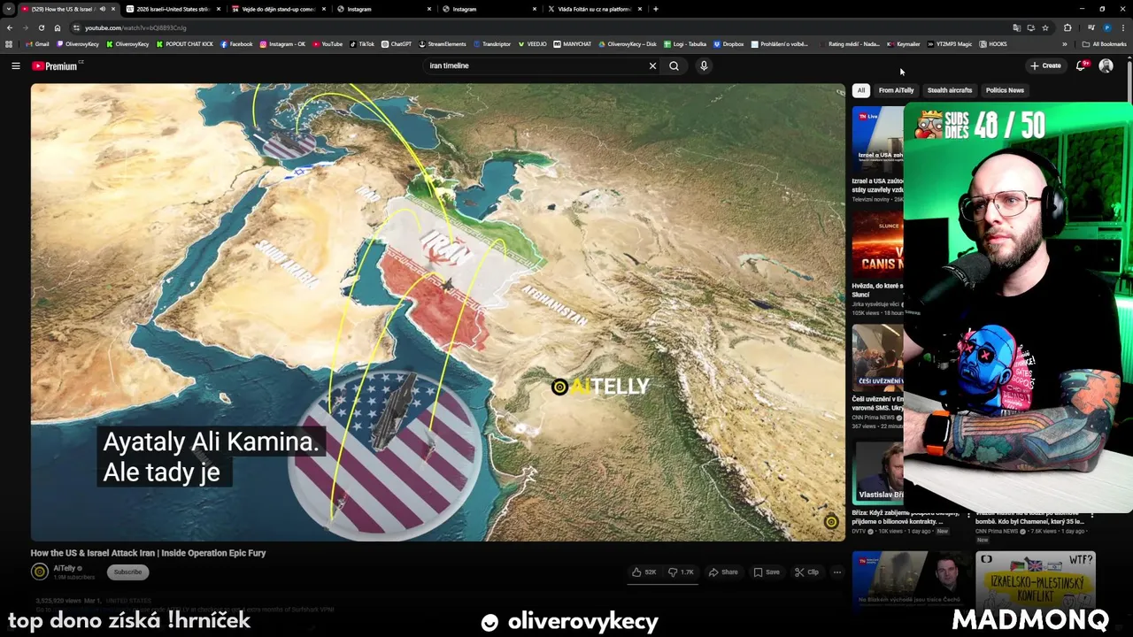
Task: Save the video to playlist
Action: (x=767, y=572)
